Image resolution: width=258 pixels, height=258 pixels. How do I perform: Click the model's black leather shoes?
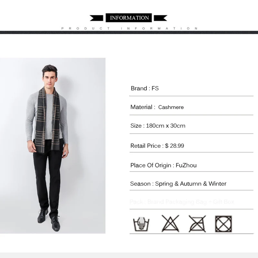tap(49, 220)
